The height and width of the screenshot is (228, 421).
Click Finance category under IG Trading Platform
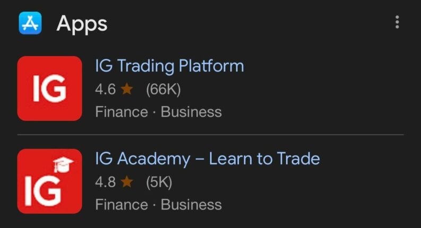[x=121, y=112]
